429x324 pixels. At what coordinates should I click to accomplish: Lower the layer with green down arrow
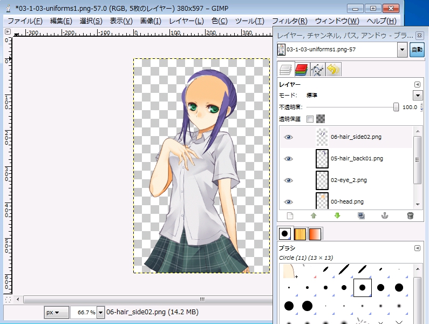click(x=337, y=216)
